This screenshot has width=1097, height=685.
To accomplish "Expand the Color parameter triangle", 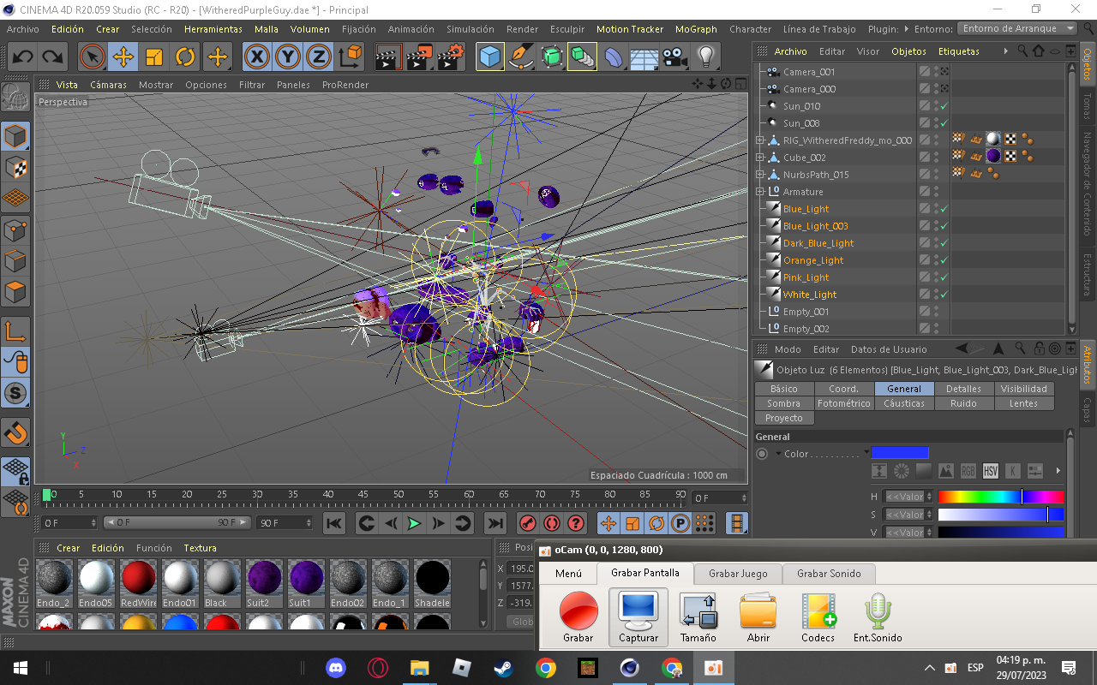I will (778, 454).
